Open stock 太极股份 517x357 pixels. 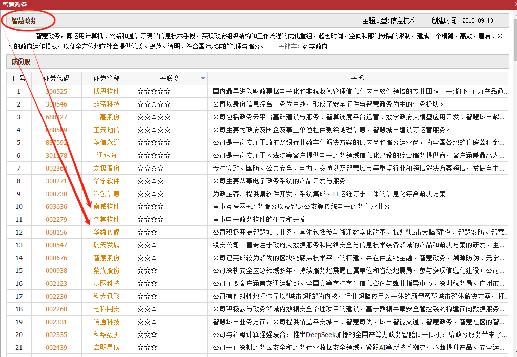pos(107,168)
